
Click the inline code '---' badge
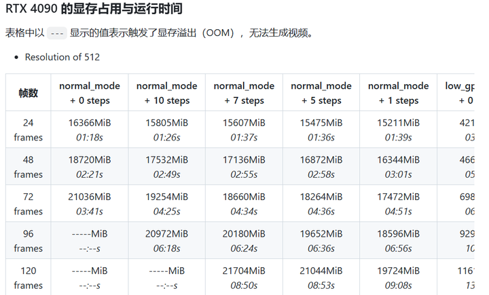pos(57,33)
